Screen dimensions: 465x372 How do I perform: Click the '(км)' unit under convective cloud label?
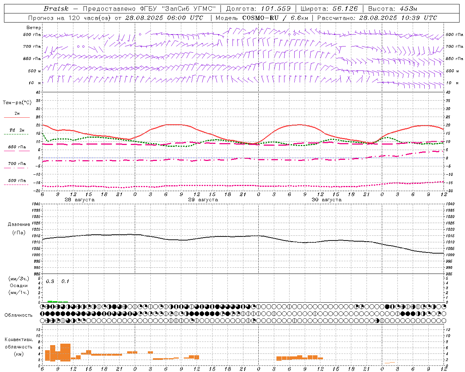19,354
